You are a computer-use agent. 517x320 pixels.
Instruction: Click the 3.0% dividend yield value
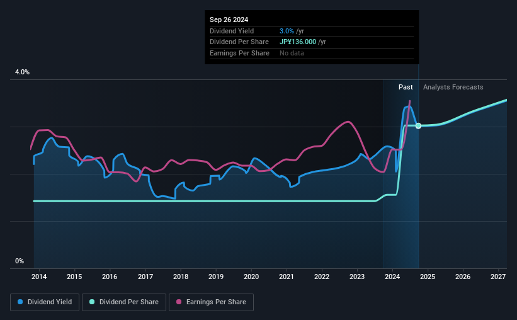[287, 31]
